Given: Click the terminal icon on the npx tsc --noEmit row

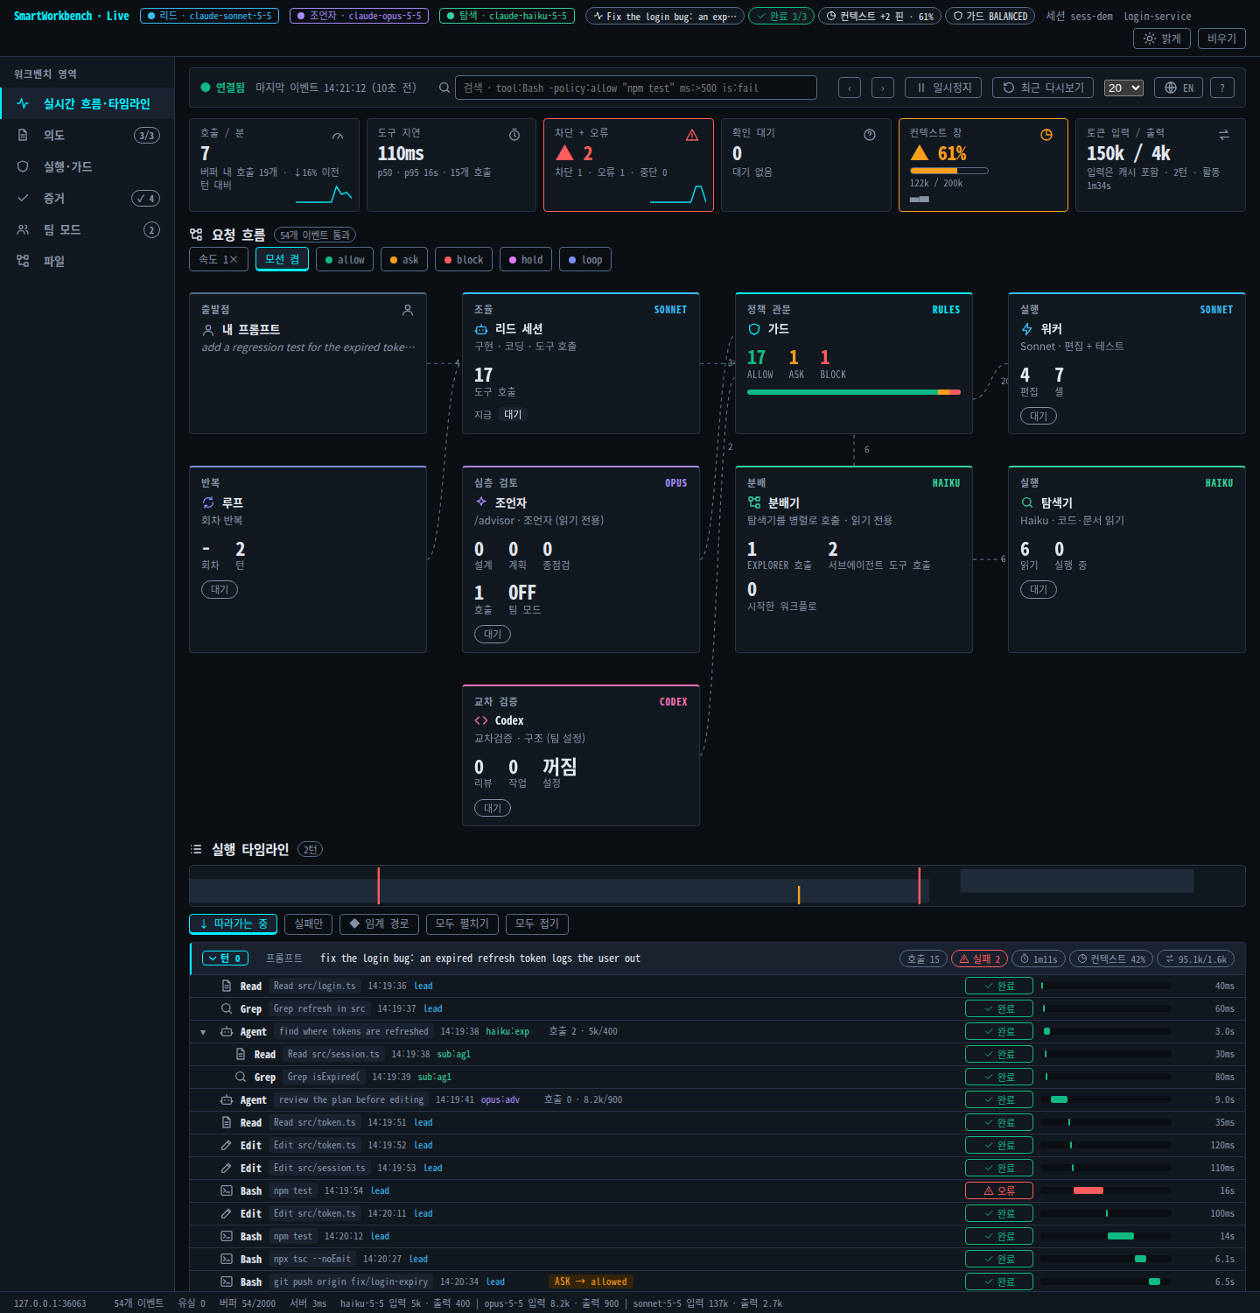Looking at the screenshot, I should coord(227,1259).
